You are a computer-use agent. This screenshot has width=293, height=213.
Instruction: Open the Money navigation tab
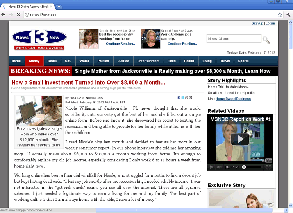[x=34, y=61]
